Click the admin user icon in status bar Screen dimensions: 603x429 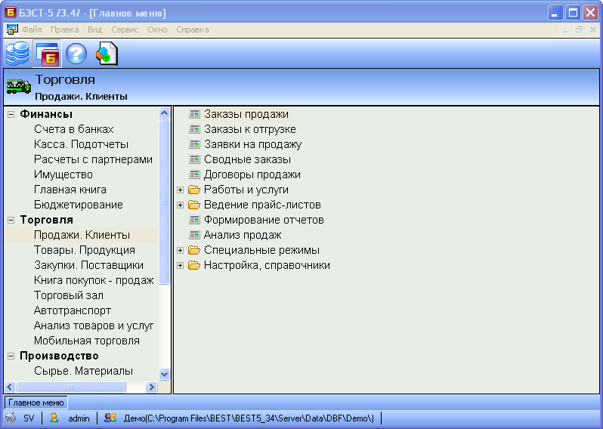coord(54,418)
